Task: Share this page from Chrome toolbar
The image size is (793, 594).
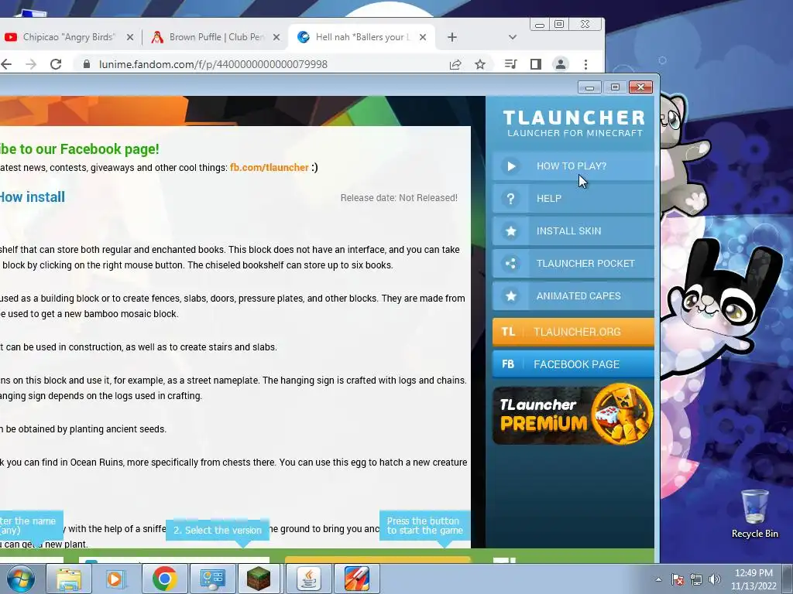Action: click(455, 64)
